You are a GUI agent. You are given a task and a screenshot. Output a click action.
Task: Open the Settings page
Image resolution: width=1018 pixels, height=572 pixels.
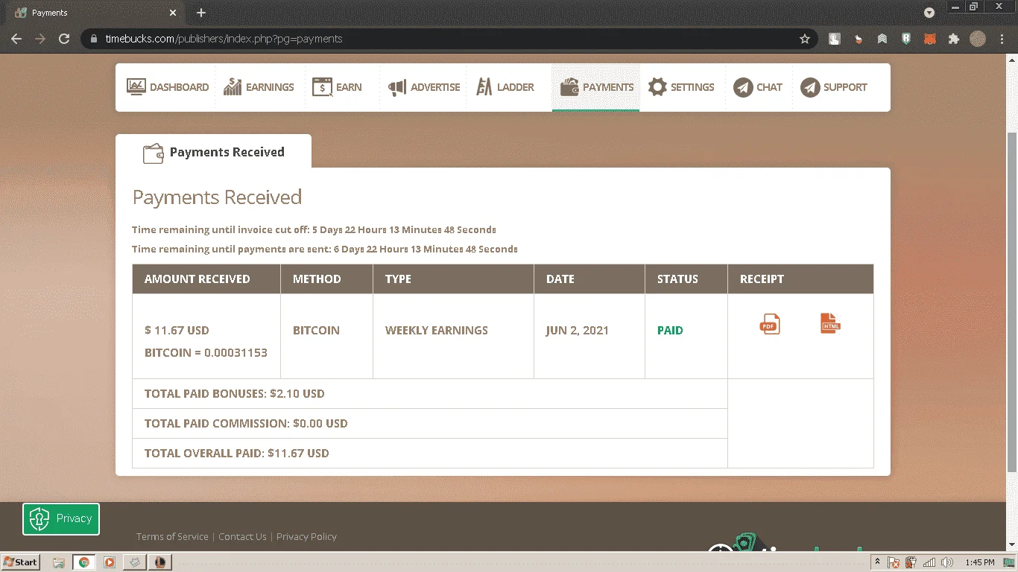(x=681, y=87)
